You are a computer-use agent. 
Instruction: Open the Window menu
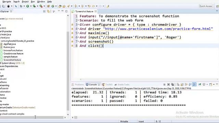click(x=41, y=2)
